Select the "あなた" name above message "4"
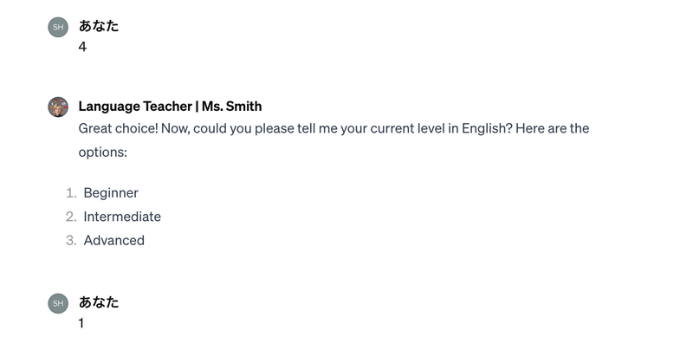 (98, 26)
